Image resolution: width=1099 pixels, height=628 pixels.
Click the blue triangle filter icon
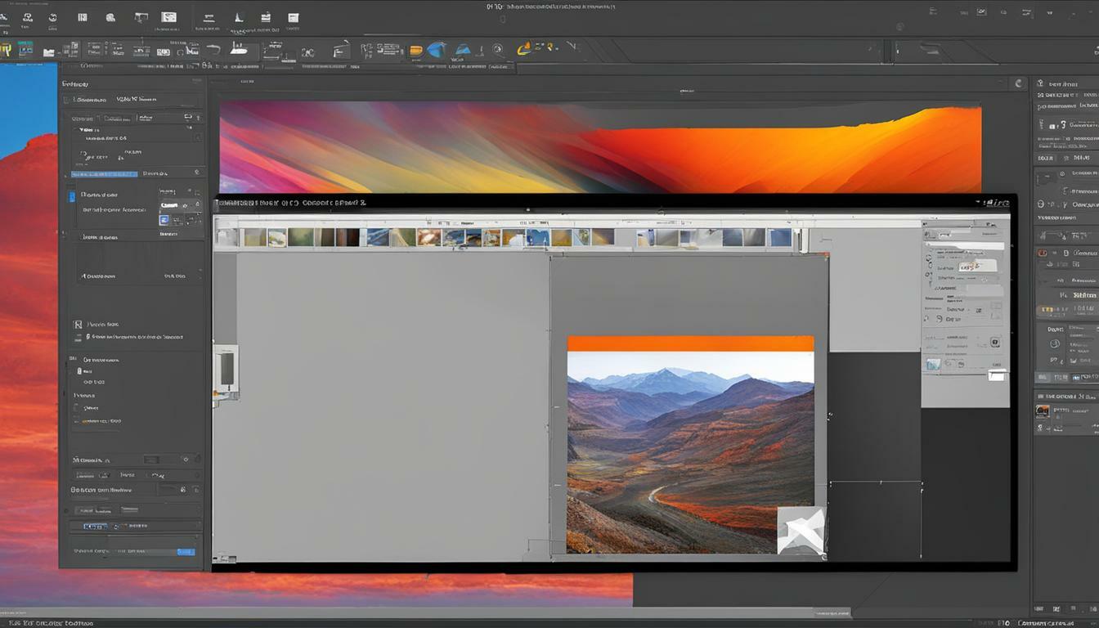[x=464, y=49]
